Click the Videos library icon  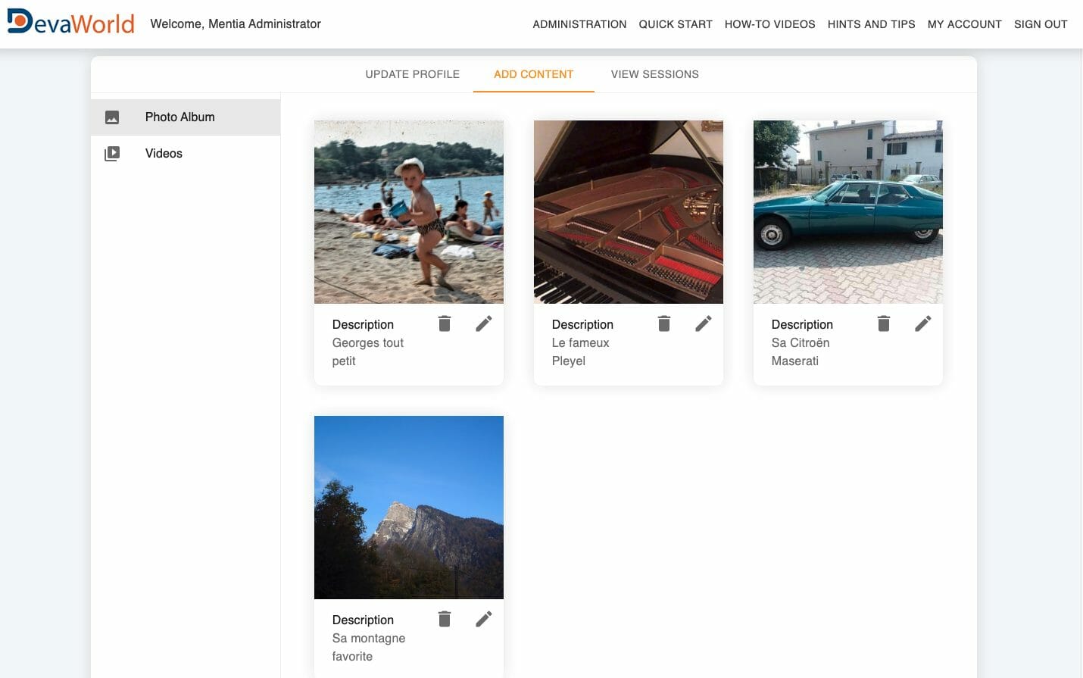pos(112,154)
